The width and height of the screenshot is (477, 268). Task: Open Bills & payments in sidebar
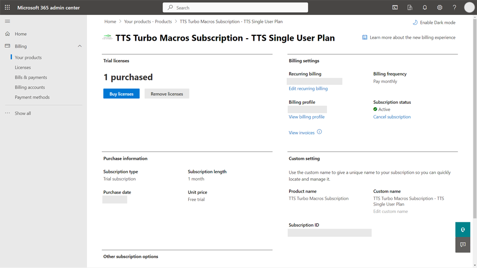point(31,77)
